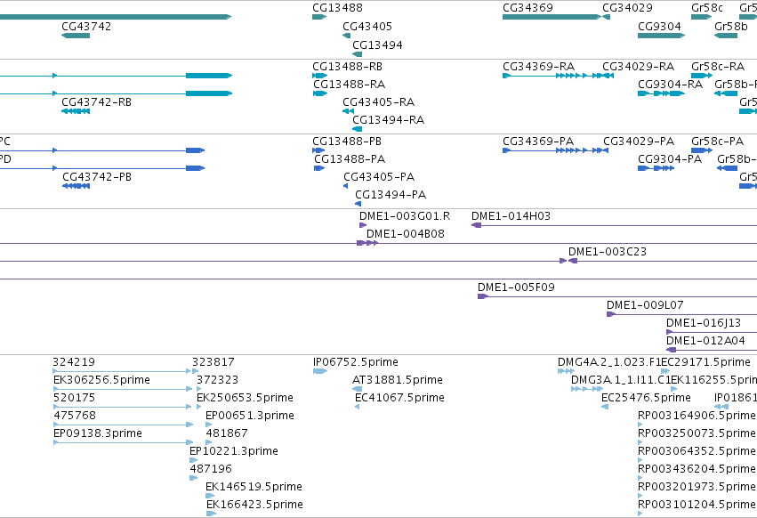Click clone DME1-005F09
This screenshot has width=757, height=518.
pyautogui.click(x=617, y=296)
